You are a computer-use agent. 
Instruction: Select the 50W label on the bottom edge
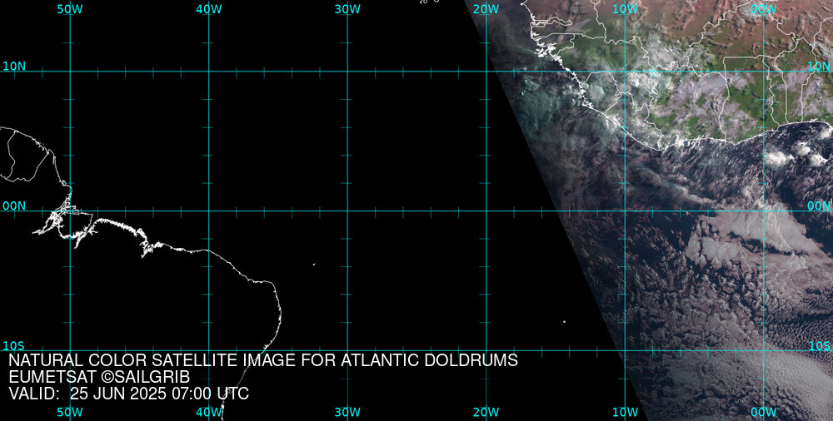70,412
